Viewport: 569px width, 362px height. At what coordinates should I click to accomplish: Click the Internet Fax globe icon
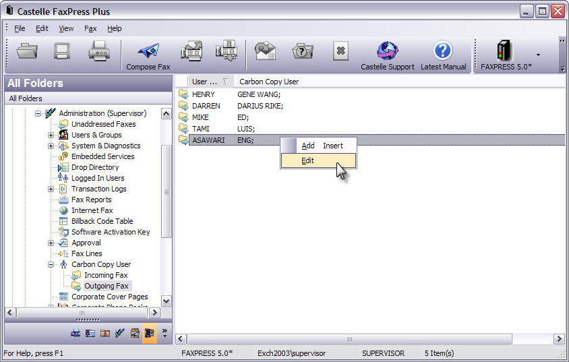(x=63, y=210)
